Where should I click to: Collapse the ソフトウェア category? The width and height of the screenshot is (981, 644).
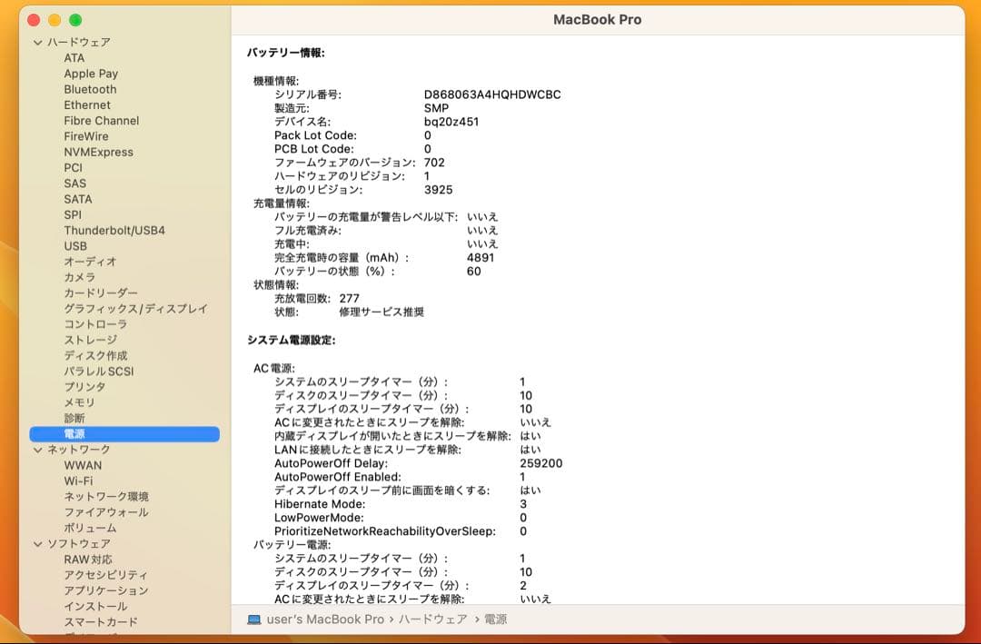(x=37, y=542)
